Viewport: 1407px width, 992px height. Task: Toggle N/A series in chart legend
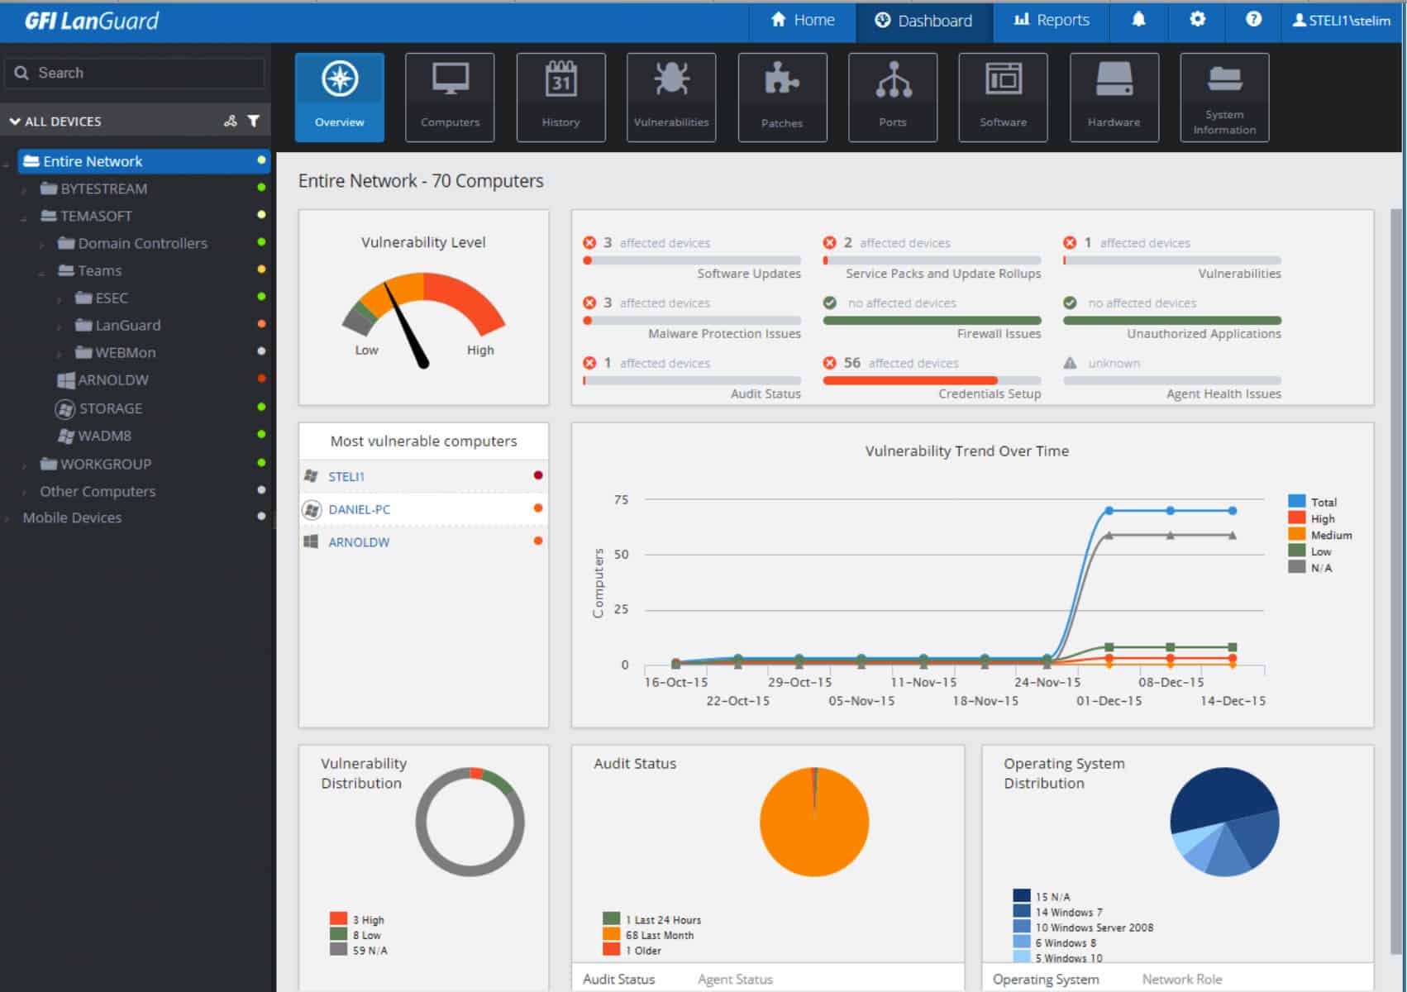click(1320, 568)
